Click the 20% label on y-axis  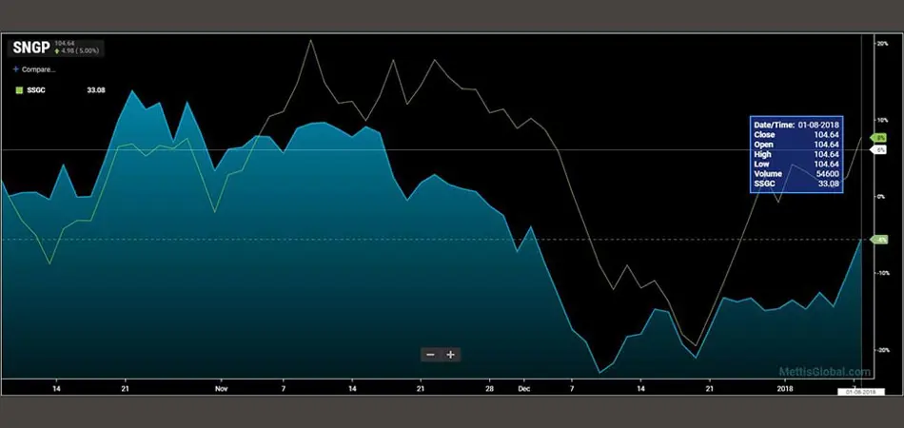[883, 44]
